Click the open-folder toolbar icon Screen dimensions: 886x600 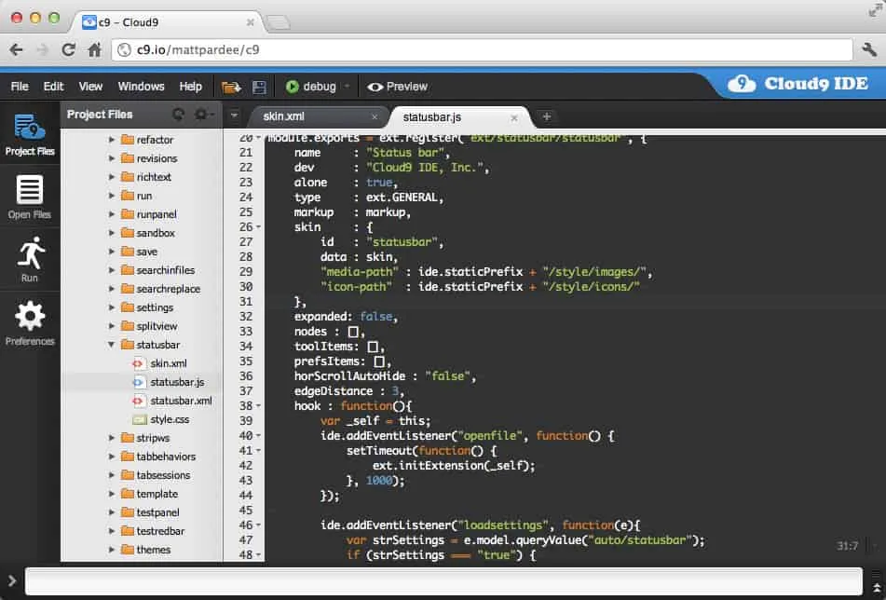(x=231, y=87)
